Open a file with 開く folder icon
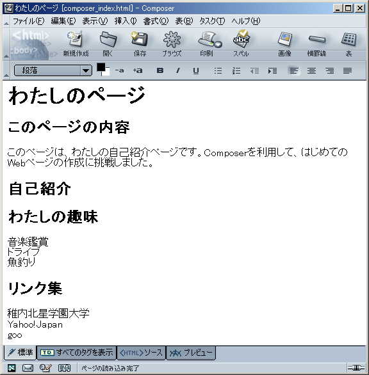 (x=108, y=44)
